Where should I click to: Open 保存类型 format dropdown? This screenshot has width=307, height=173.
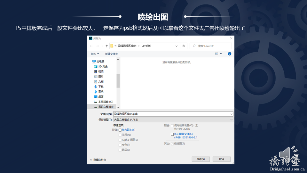[173, 119]
